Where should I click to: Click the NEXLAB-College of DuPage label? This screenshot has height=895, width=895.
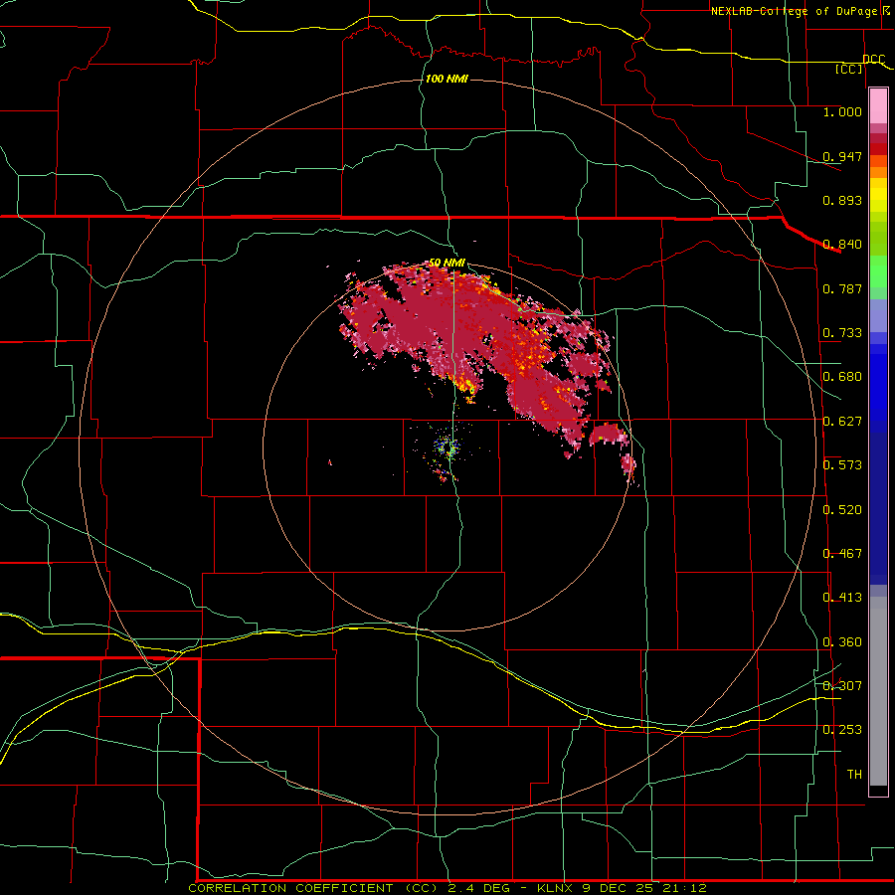pyautogui.click(x=801, y=11)
